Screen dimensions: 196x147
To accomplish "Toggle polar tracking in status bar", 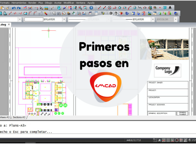I will (x=177, y=140).
